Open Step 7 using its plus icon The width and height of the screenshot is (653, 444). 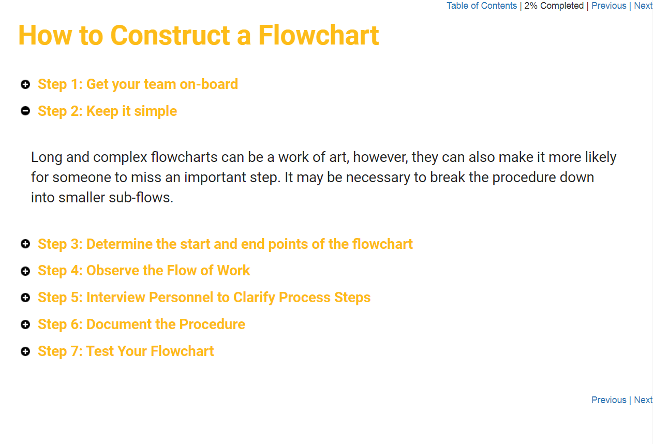[x=25, y=351]
